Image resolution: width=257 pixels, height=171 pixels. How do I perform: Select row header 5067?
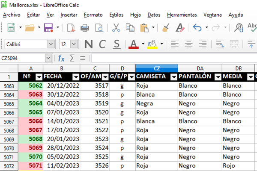tap(9, 121)
